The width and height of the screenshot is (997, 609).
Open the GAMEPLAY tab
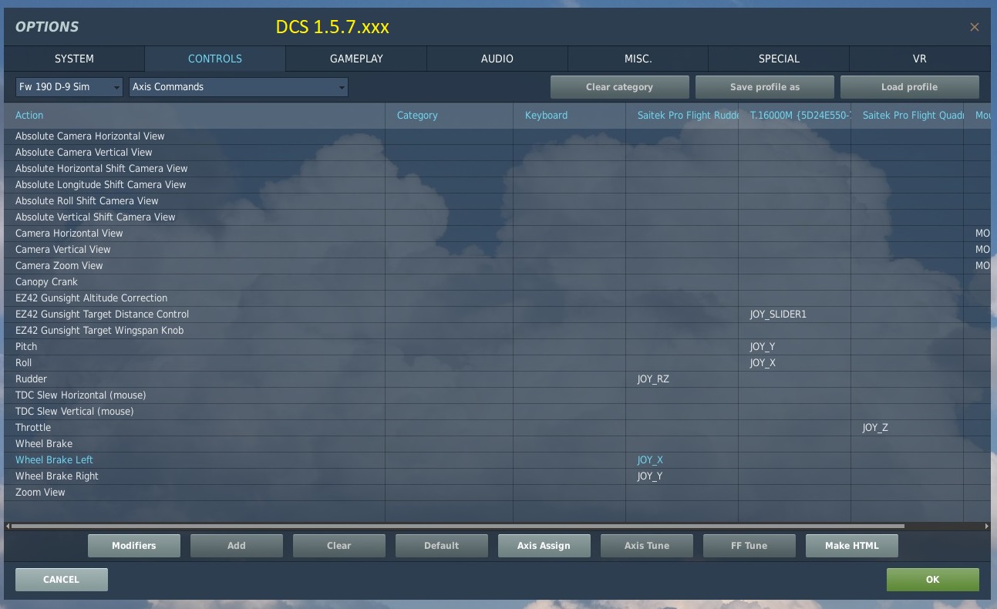(356, 59)
